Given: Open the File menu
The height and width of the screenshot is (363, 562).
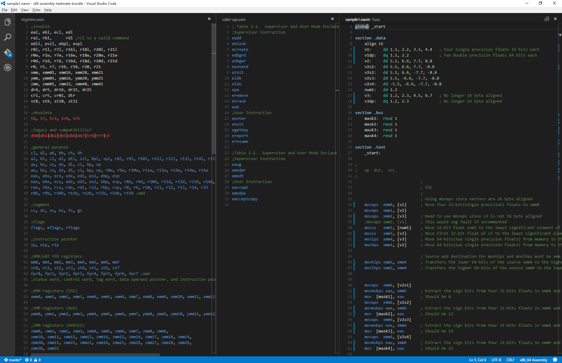Looking at the screenshot, I should (x=5, y=10).
